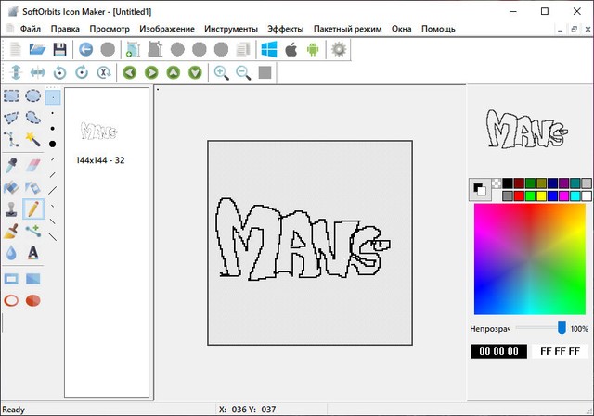Screen dimensions: 594x416
Task: Select the Eyedropper color picker tool
Action: 11,164
